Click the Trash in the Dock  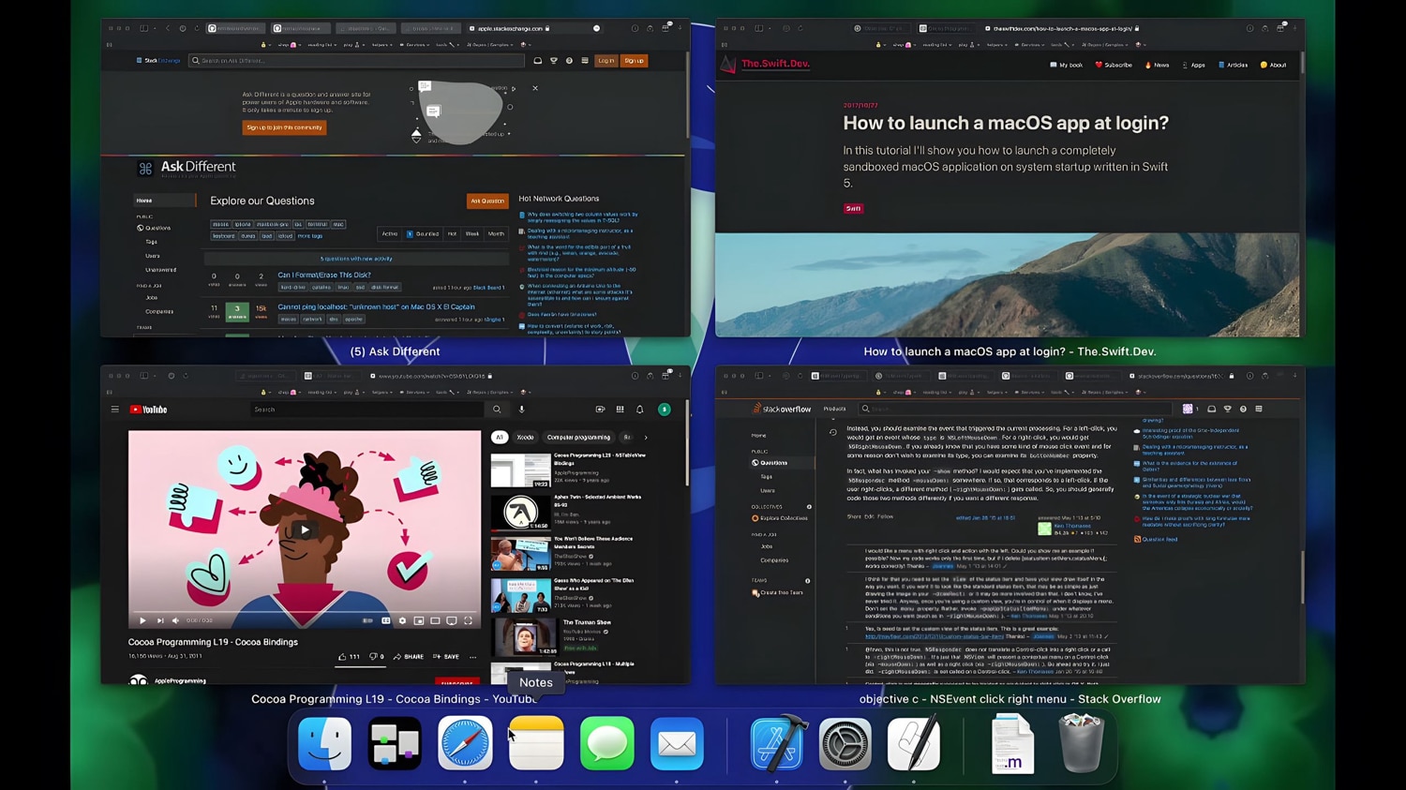(1081, 743)
